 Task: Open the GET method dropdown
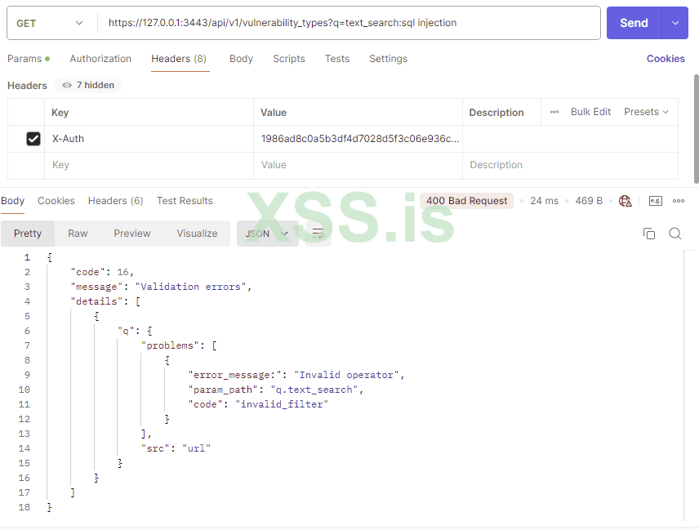[x=51, y=23]
